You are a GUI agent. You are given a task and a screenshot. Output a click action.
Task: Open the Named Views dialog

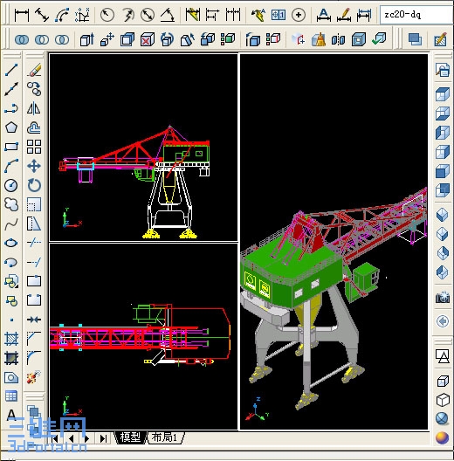point(443,70)
